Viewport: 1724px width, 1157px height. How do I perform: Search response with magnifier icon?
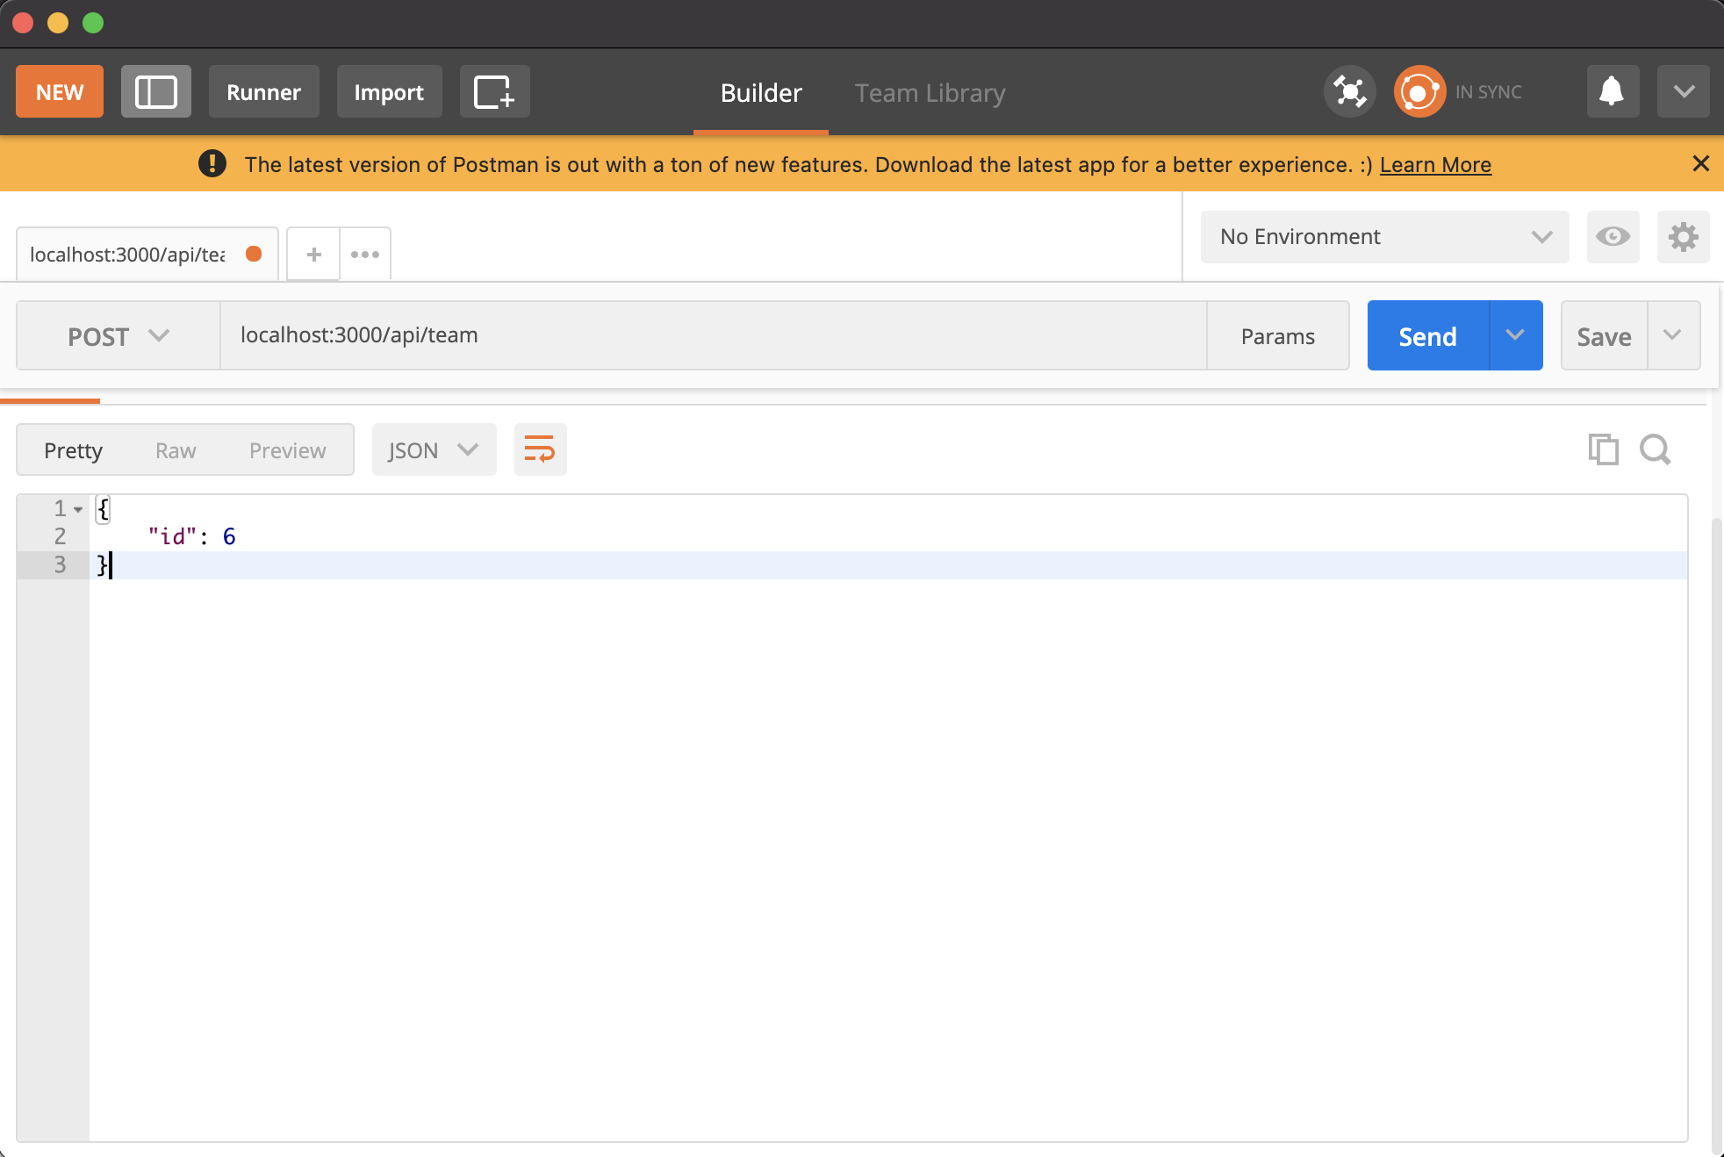(1656, 449)
